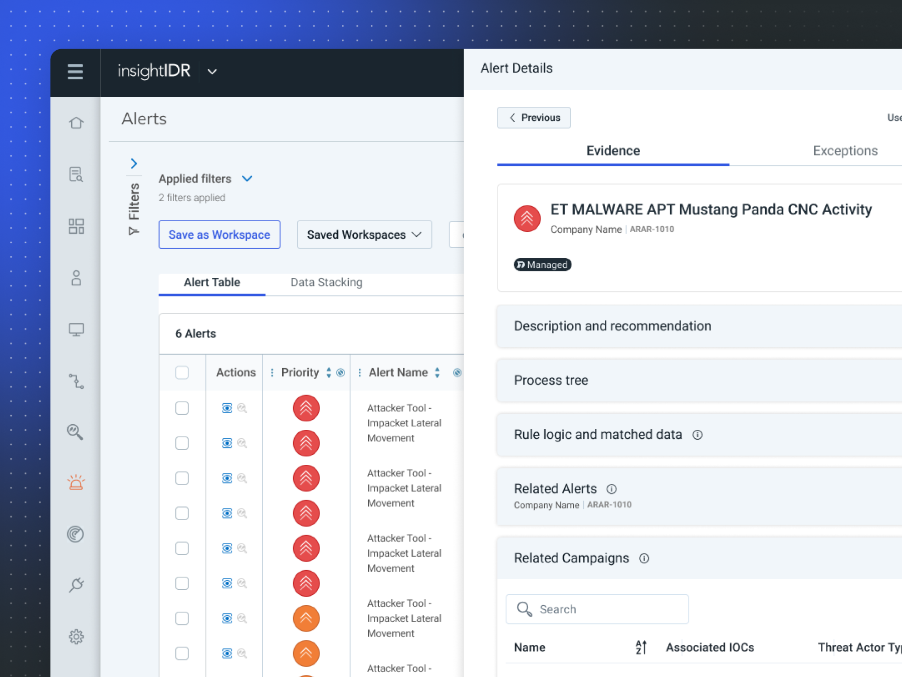Click the Managed badge

point(542,265)
